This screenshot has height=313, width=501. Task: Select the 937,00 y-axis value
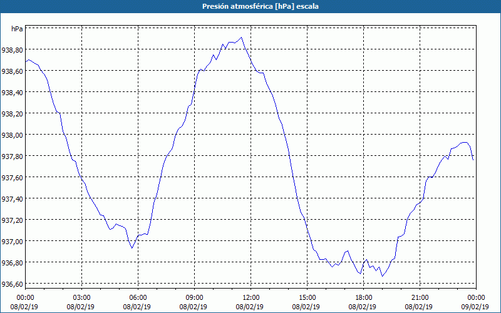click(12, 242)
